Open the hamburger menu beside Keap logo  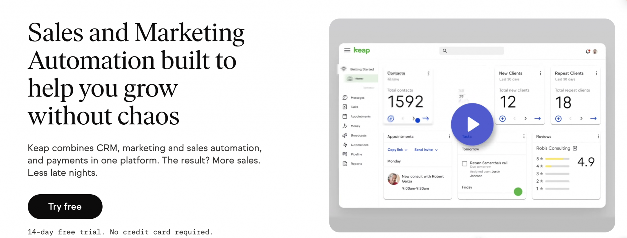click(x=347, y=50)
